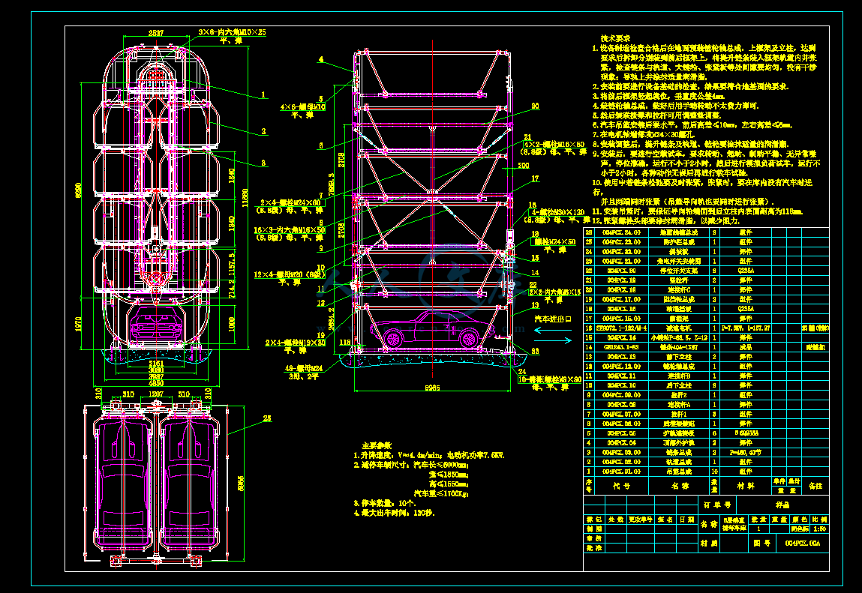Click the 日期 column in revision block
This screenshot has width=862, height=593.
pyautogui.click(x=686, y=520)
